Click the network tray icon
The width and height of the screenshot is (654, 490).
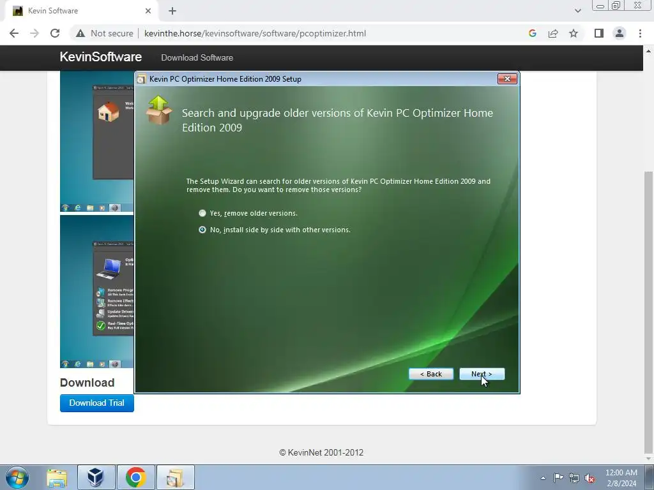click(574, 478)
